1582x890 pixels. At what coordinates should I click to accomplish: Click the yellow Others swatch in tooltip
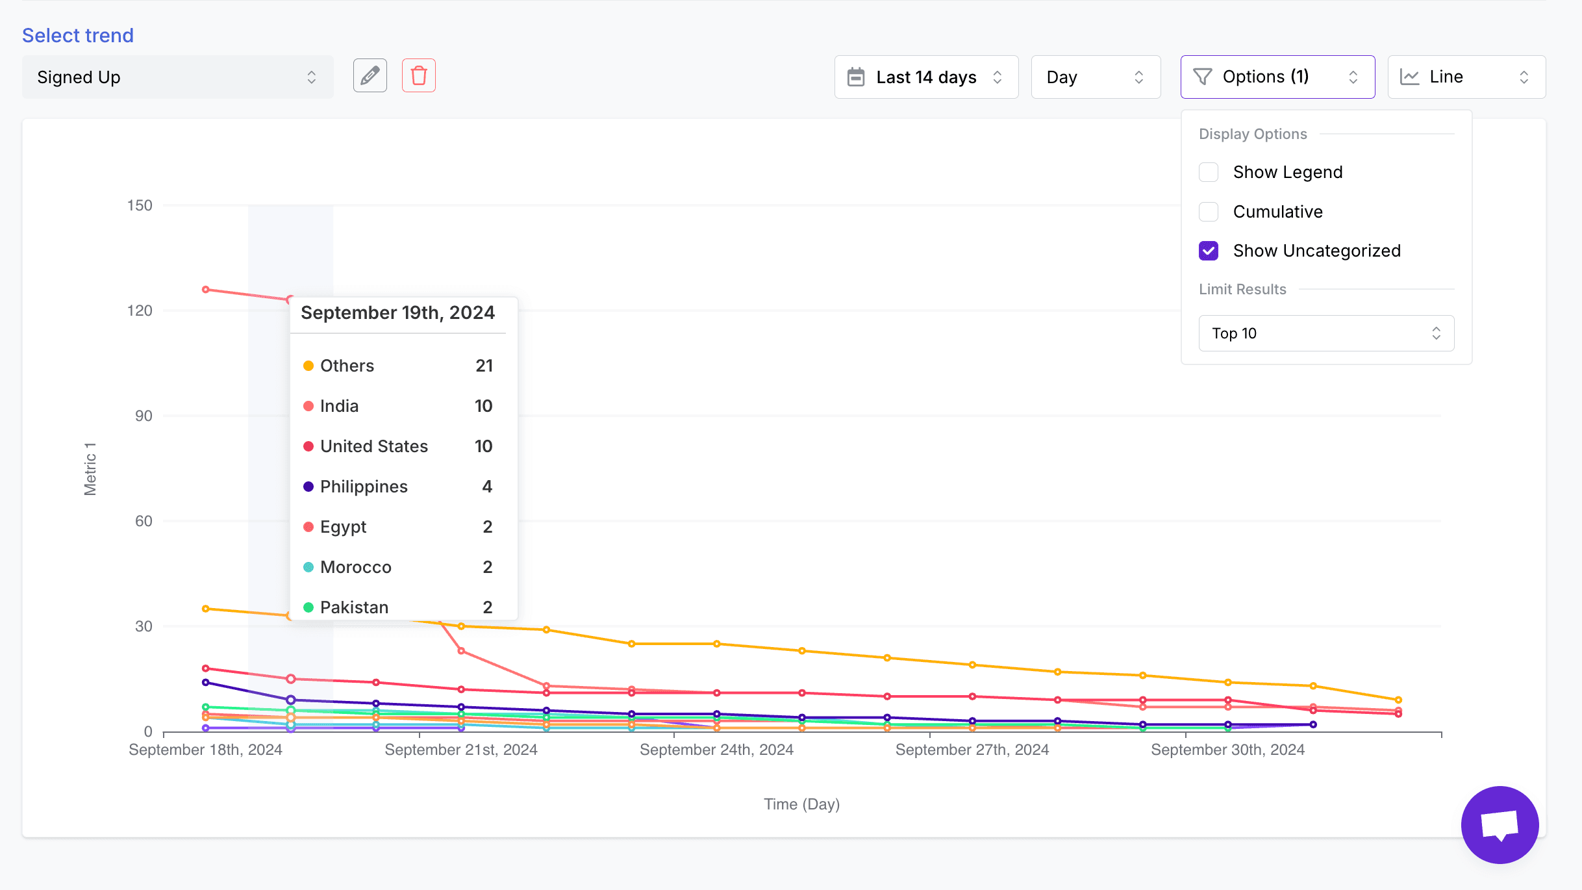pos(308,366)
